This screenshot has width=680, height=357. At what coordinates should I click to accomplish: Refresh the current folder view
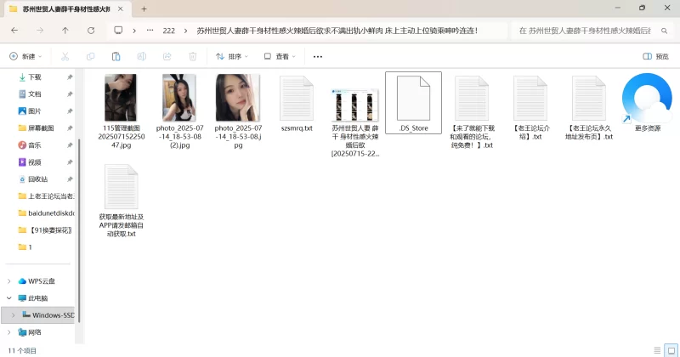91,31
